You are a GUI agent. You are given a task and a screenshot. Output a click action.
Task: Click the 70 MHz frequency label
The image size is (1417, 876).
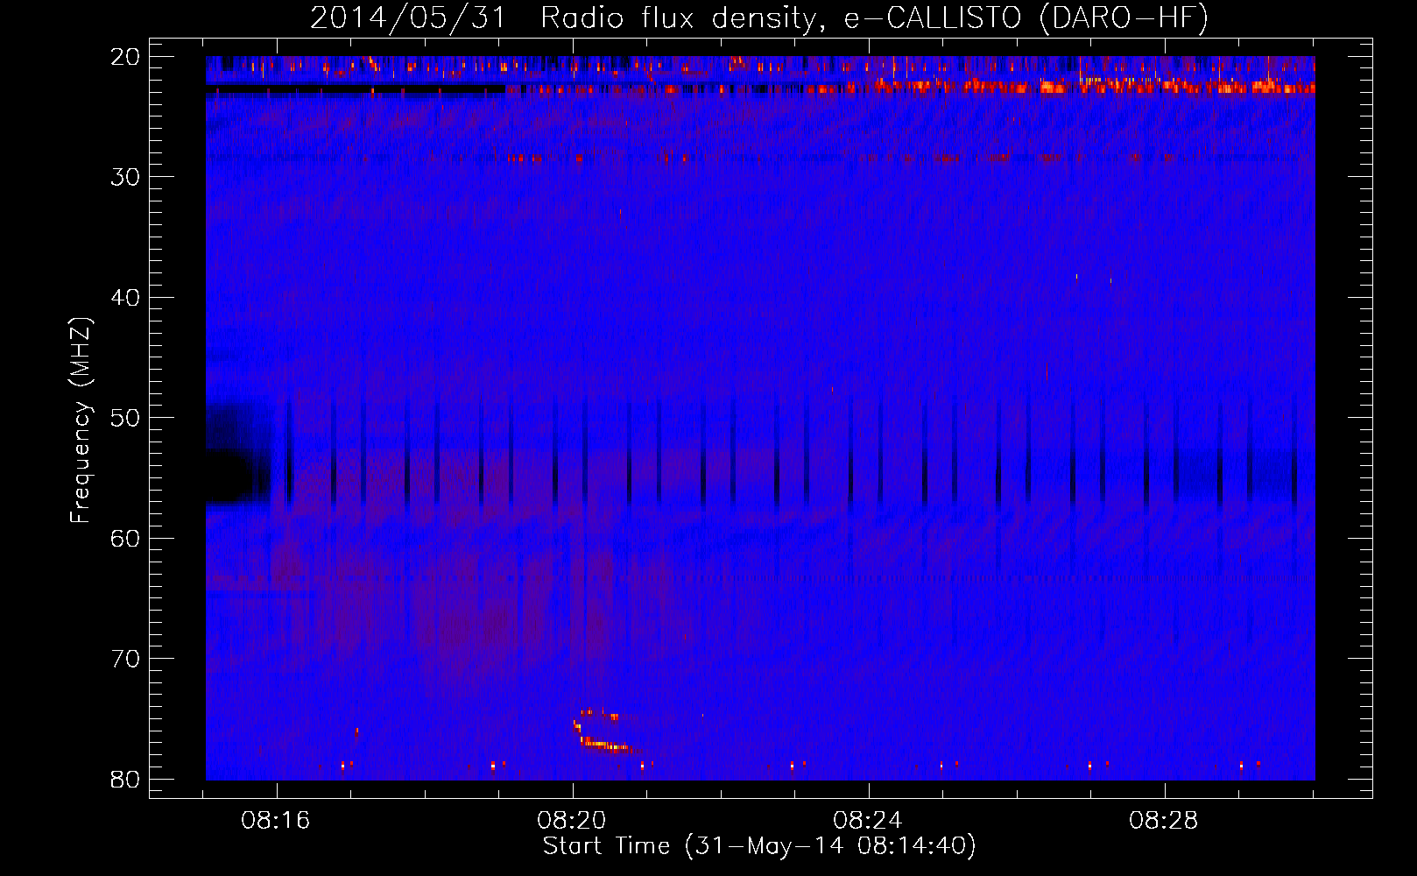coord(125,659)
